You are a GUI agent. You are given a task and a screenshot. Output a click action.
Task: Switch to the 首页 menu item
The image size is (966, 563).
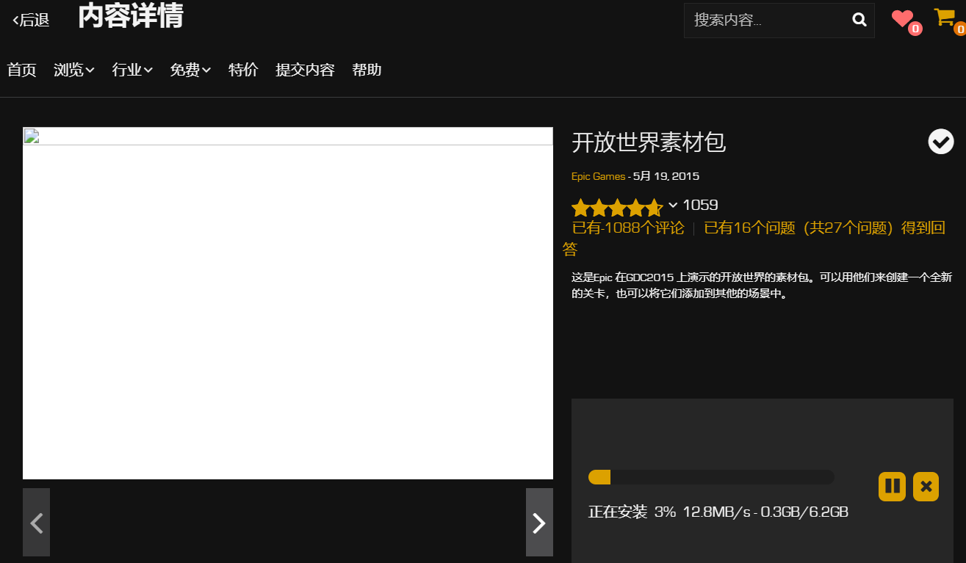[21, 70]
